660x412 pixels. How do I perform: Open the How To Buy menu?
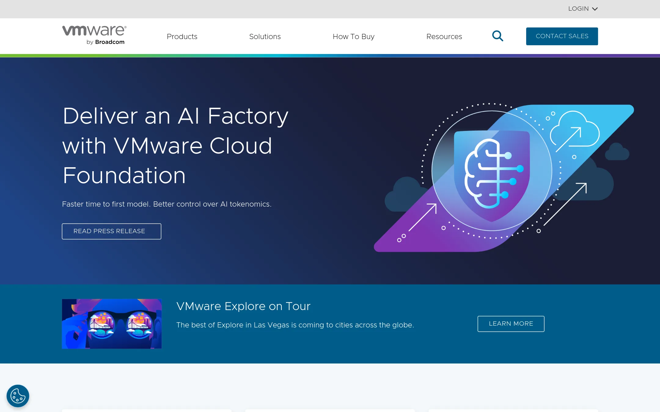tap(354, 37)
